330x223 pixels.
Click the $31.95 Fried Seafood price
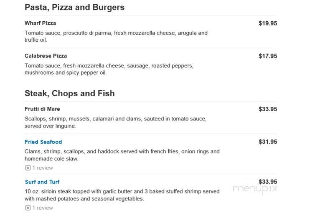point(268,142)
